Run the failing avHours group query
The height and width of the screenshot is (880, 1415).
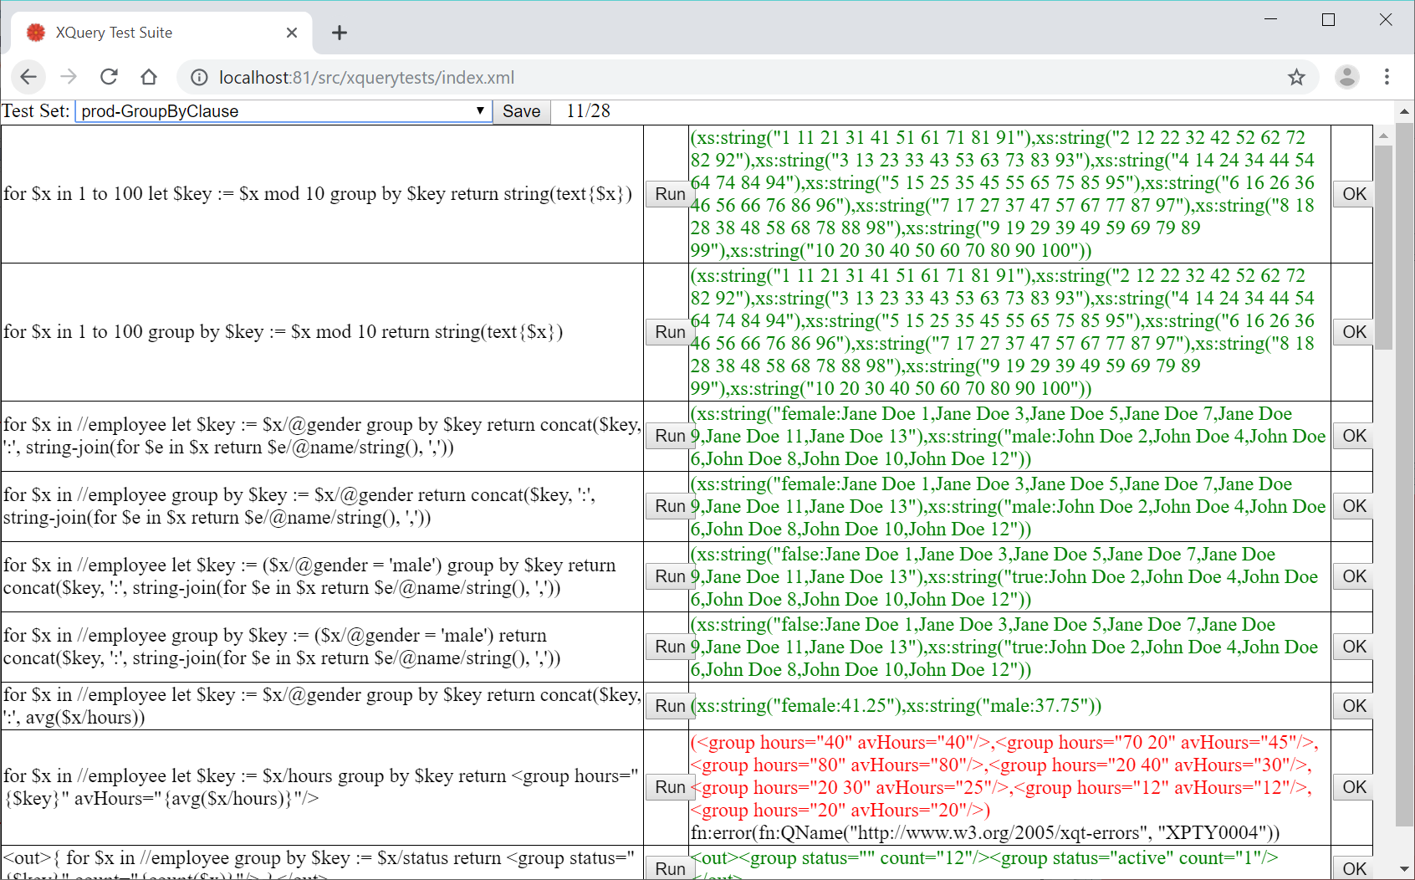669,787
